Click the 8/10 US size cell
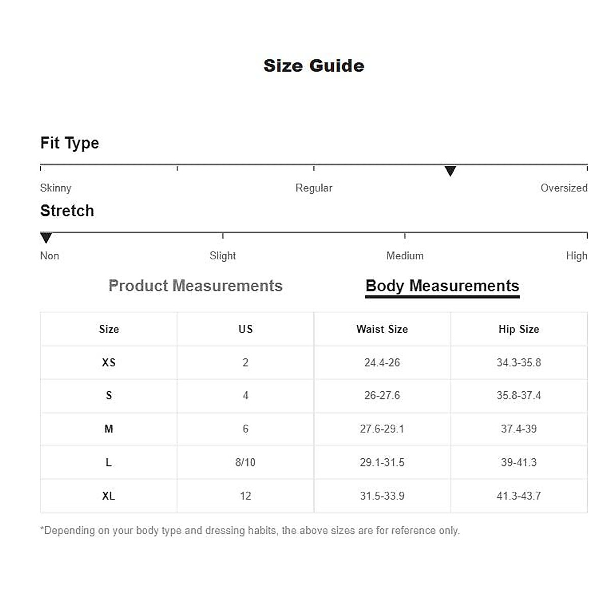The height and width of the screenshot is (609, 609). point(246,462)
